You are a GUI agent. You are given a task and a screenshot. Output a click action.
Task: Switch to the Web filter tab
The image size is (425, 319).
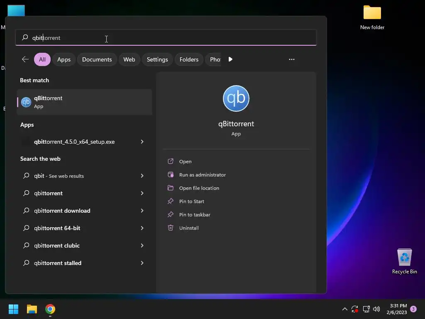coord(129,59)
